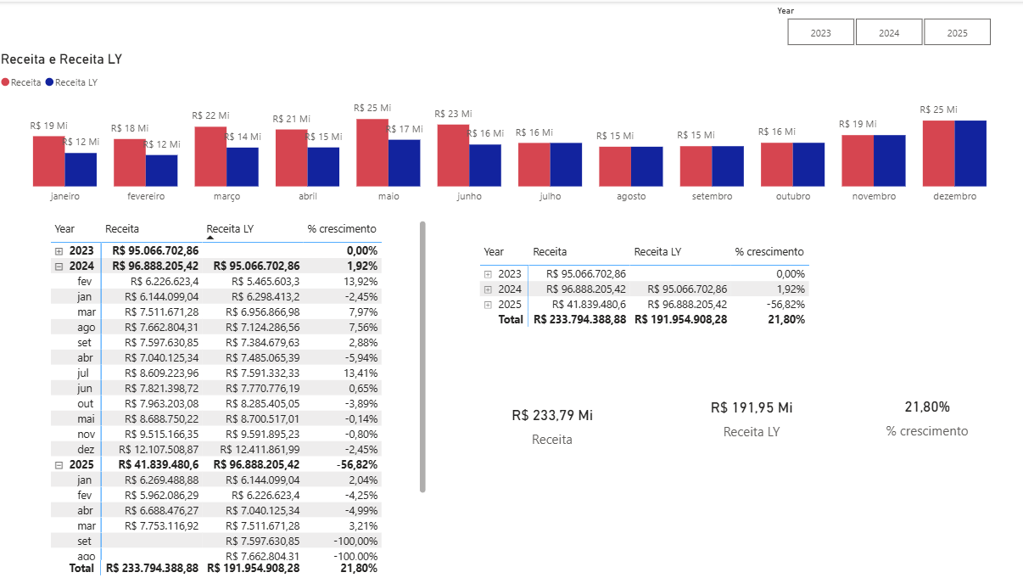The height and width of the screenshot is (578, 1023).
Task: Expand the 2023 row in the monthly matrix
Action: point(59,251)
